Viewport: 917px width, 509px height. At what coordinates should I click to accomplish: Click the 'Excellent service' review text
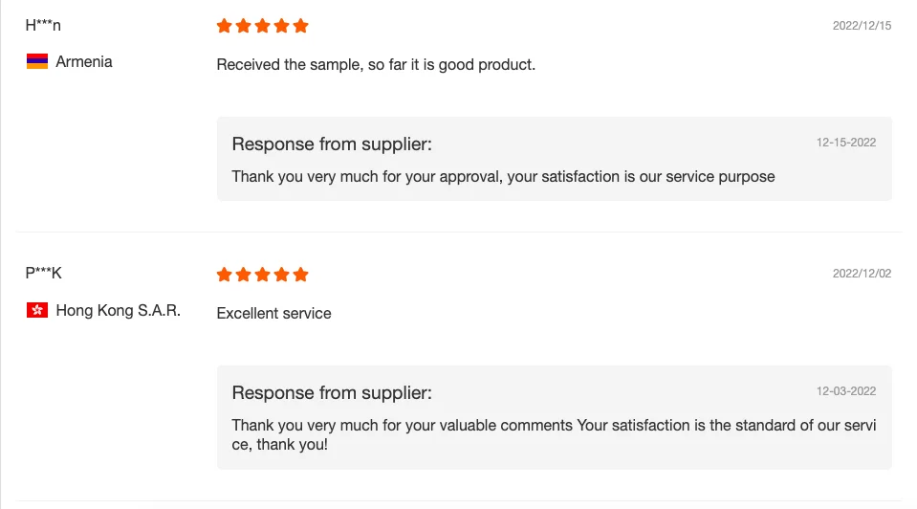coord(274,314)
